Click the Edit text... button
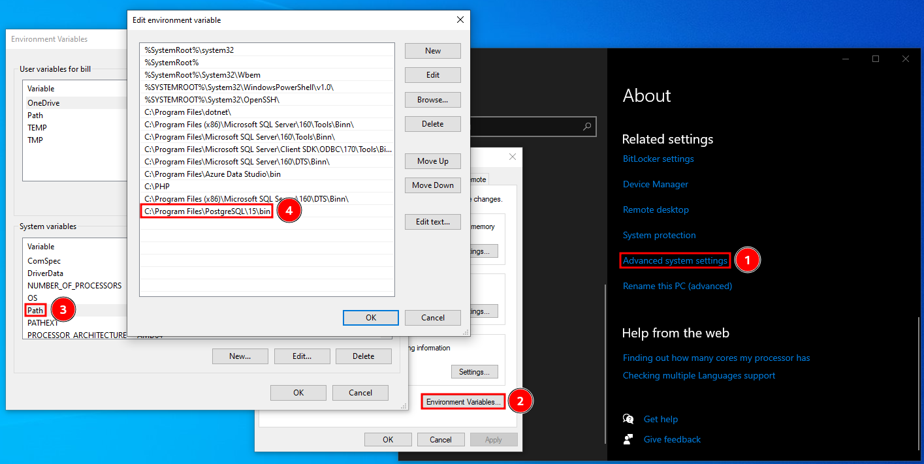Screen dimensions: 924x464 pos(432,222)
